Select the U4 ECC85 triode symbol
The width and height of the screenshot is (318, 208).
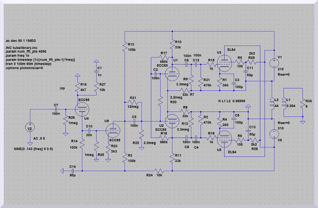click(x=82, y=109)
